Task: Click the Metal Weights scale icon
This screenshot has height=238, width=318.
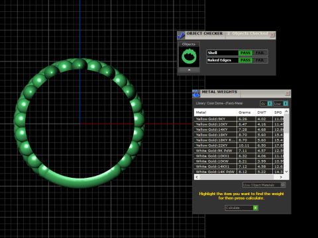Action: pos(196,93)
